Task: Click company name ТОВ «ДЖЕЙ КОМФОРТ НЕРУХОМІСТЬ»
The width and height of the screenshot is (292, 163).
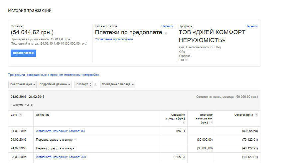Action: (x=212, y=36)
